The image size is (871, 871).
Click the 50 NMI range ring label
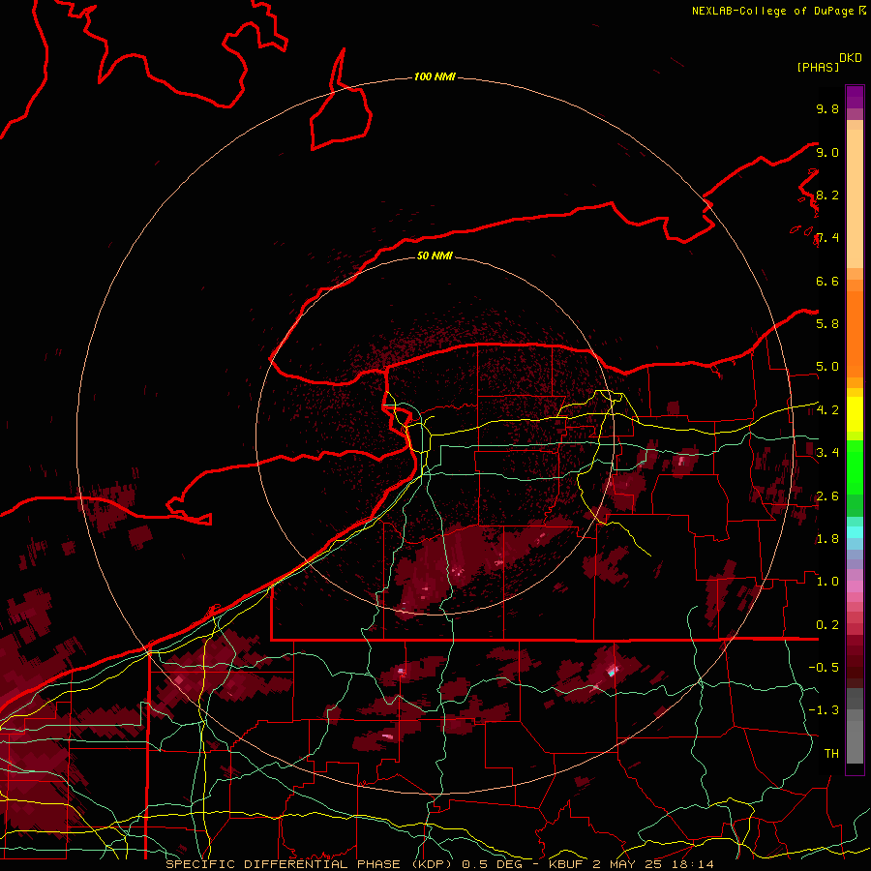click(x=435, y=255)
